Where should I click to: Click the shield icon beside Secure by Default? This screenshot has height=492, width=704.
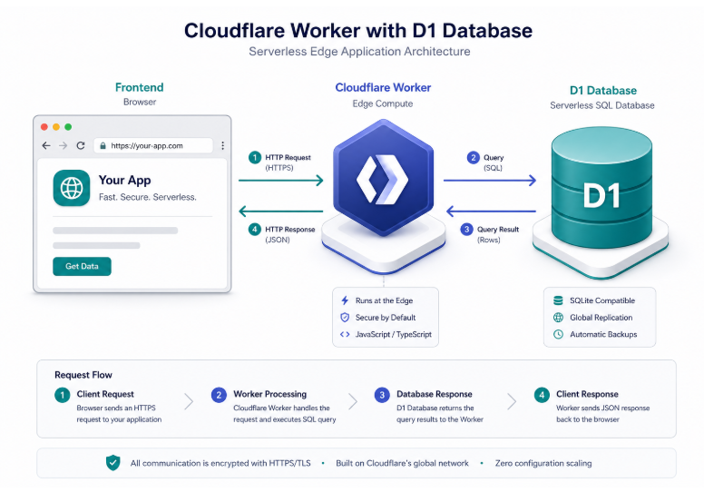click(x=345, y=317)
